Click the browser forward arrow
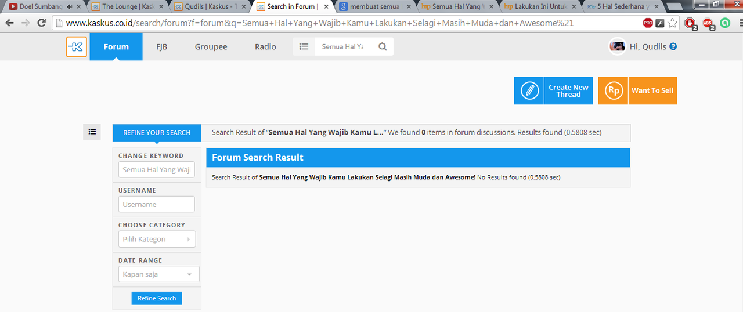 26,23
